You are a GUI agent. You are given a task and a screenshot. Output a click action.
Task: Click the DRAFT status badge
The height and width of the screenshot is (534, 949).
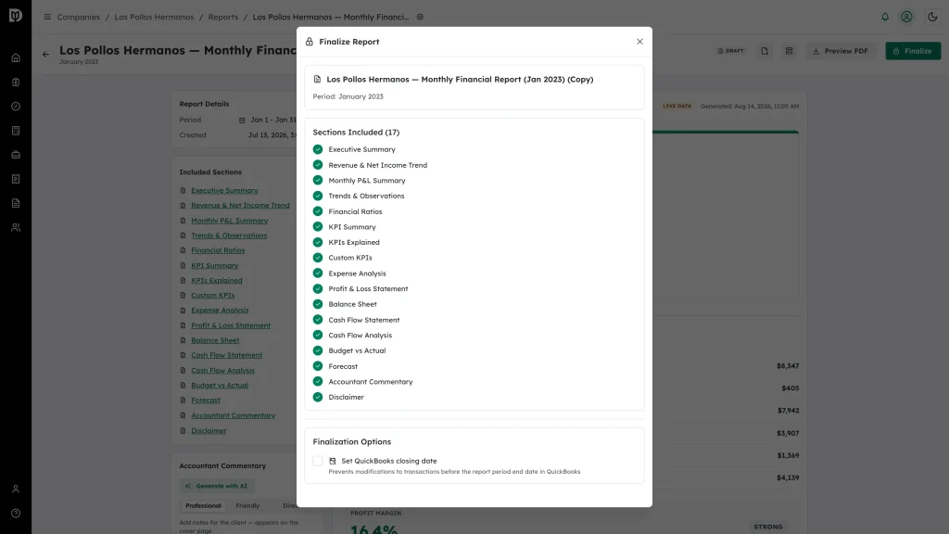click(731, 51)
